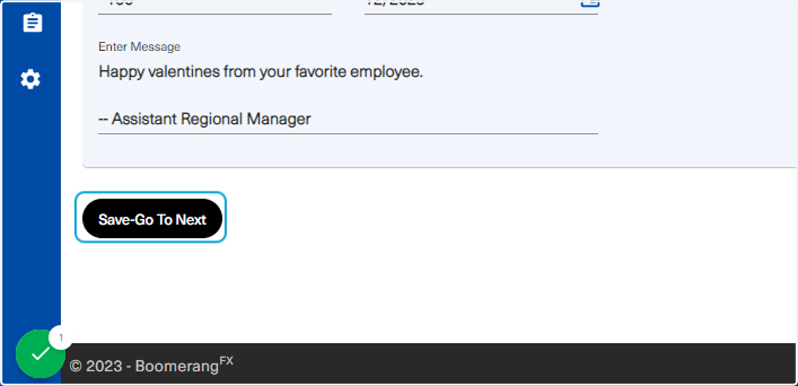Click the partially visible amount field at top left
The width and height of the screenshot is (798, 386).
[215, 5]
